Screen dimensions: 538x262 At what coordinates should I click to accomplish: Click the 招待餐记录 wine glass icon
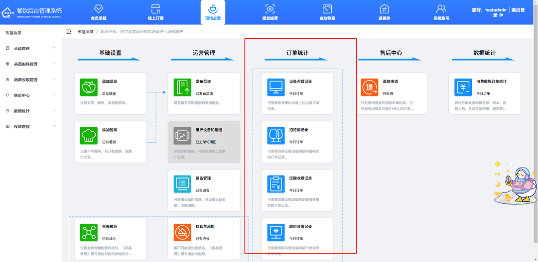point(276,135)
